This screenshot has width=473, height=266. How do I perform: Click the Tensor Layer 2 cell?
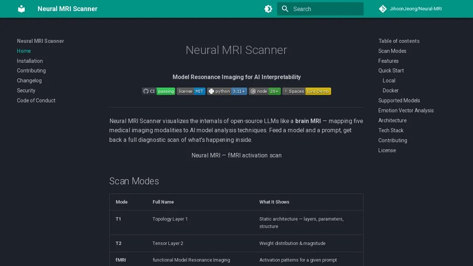point(168,243)
